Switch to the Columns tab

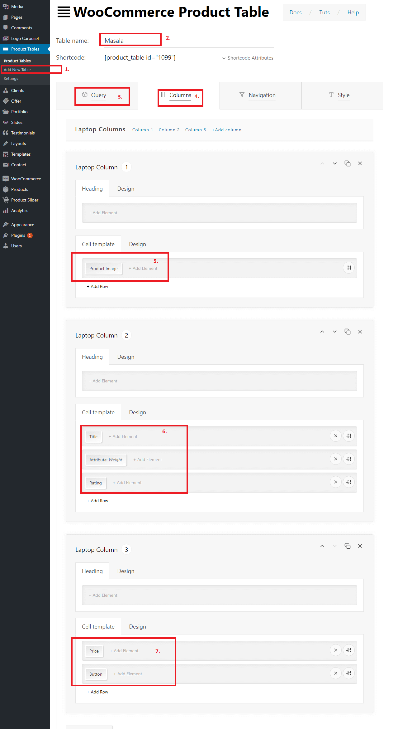pyautogui.click(x=179, y=95)
